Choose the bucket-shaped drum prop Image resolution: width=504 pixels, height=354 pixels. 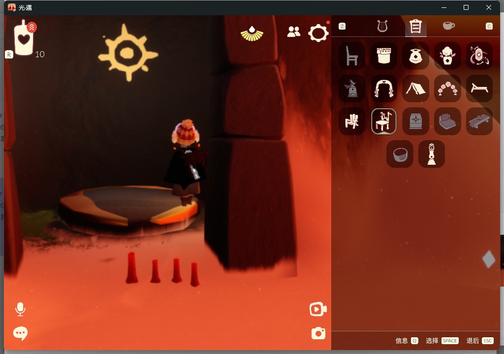pyautogui.click(x=383, y=56)
